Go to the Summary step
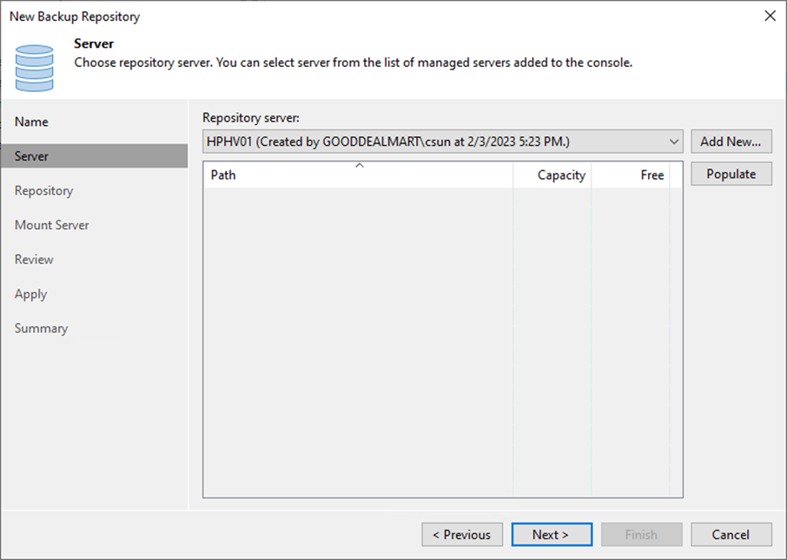 tap(41, 328)
